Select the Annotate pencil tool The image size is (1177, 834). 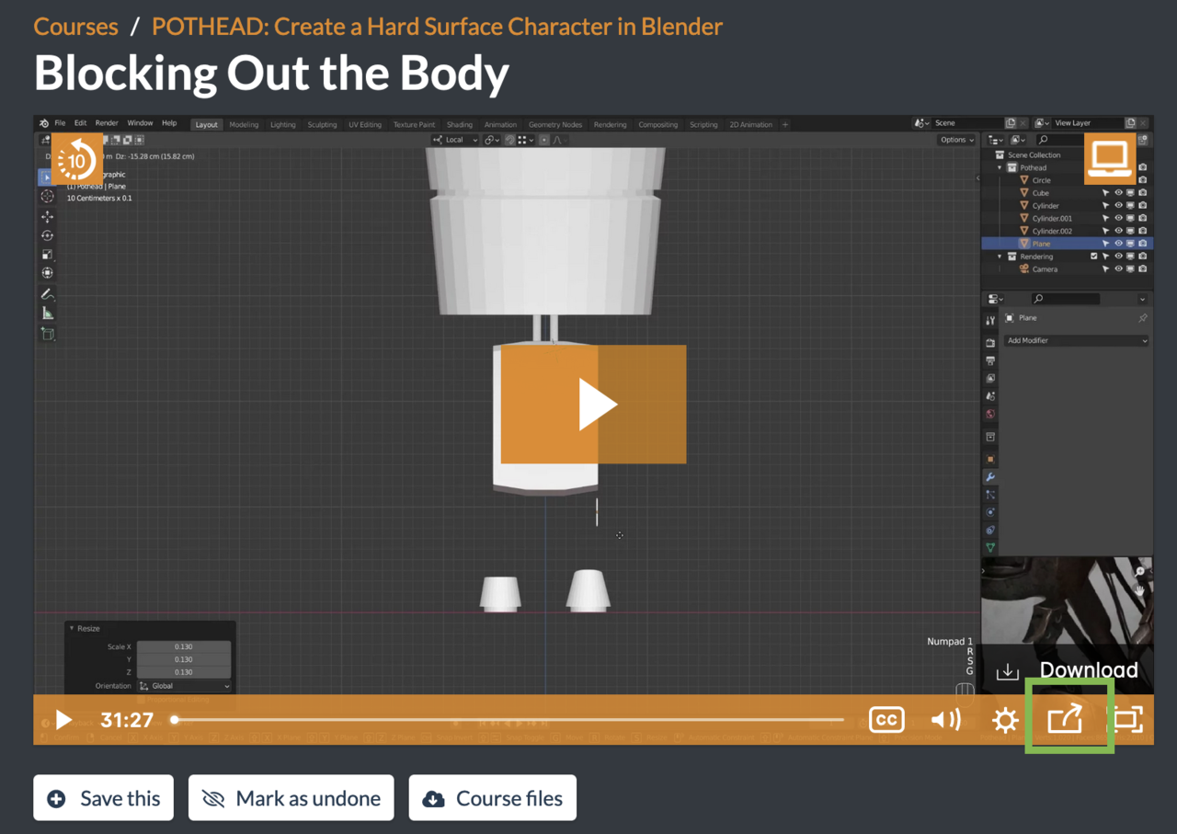pyautogui.click(x=47, y=294)
